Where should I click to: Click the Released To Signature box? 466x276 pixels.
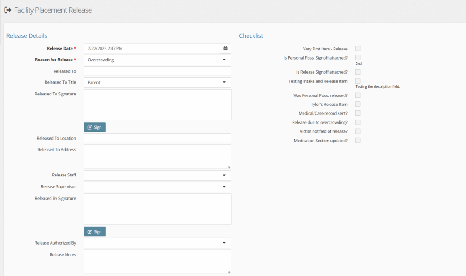[157, 105]
